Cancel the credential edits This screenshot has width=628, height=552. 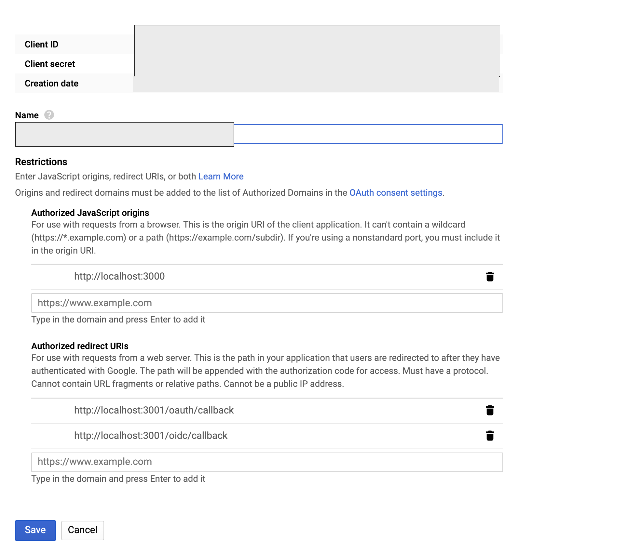[83, 530]
